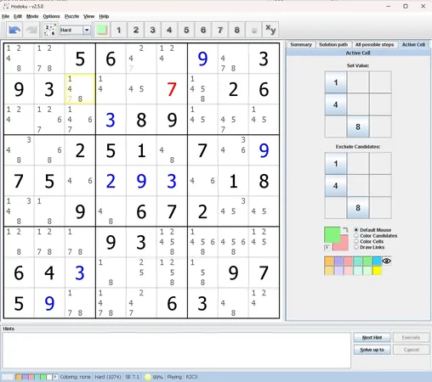
Task: Toggle filter for digit 8 in toolbar
Action: pos(236,30)
